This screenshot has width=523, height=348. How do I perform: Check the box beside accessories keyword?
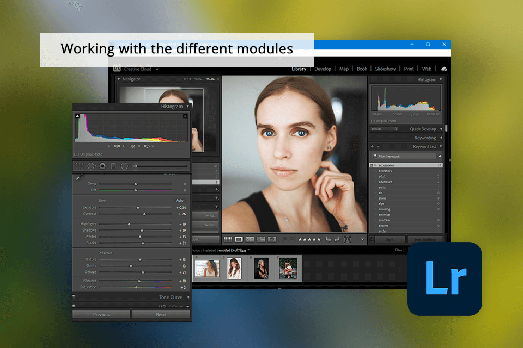click(x=371, y=165)
